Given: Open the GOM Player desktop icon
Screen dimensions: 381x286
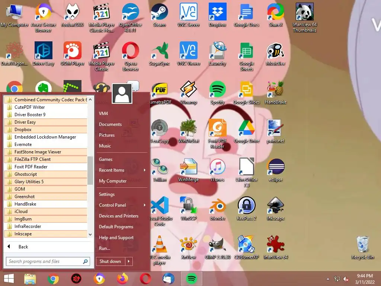Looking at the screenshot, I should [x=72, y=54].
